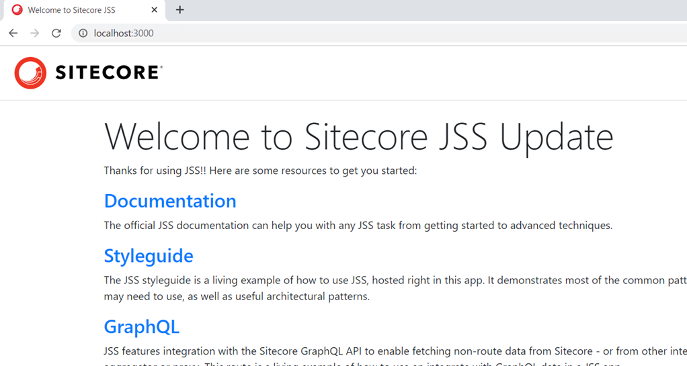Click the 'official JSS documentation' paragraph

pos(358,226)
